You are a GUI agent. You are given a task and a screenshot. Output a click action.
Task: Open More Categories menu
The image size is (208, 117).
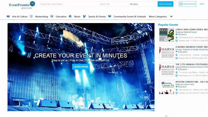click(x=158, y=17)
